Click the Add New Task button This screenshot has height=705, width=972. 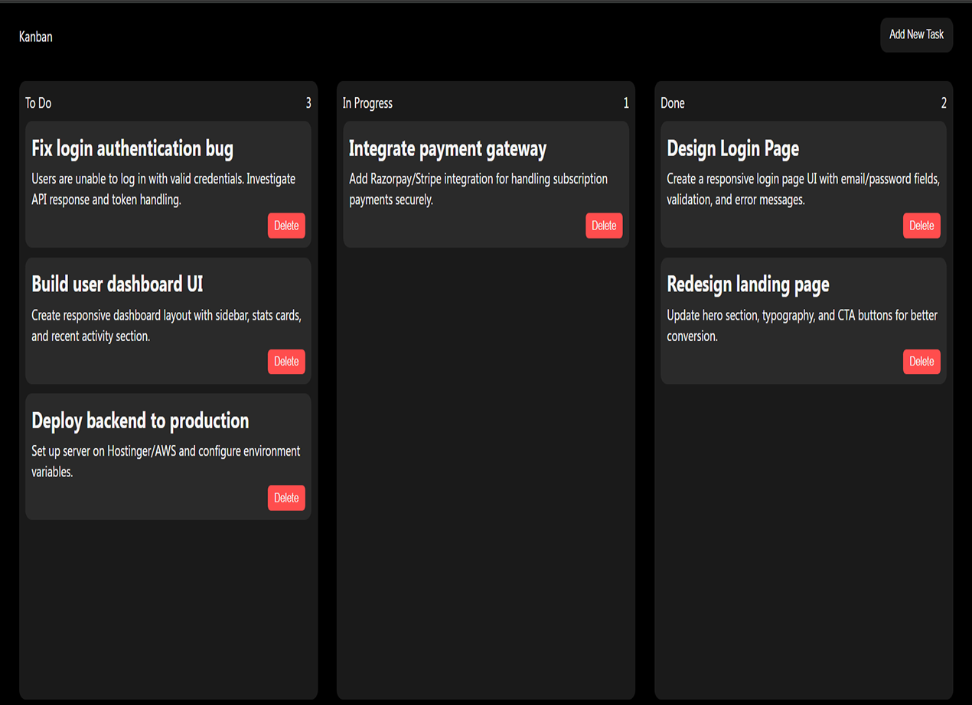pos(916,34)
